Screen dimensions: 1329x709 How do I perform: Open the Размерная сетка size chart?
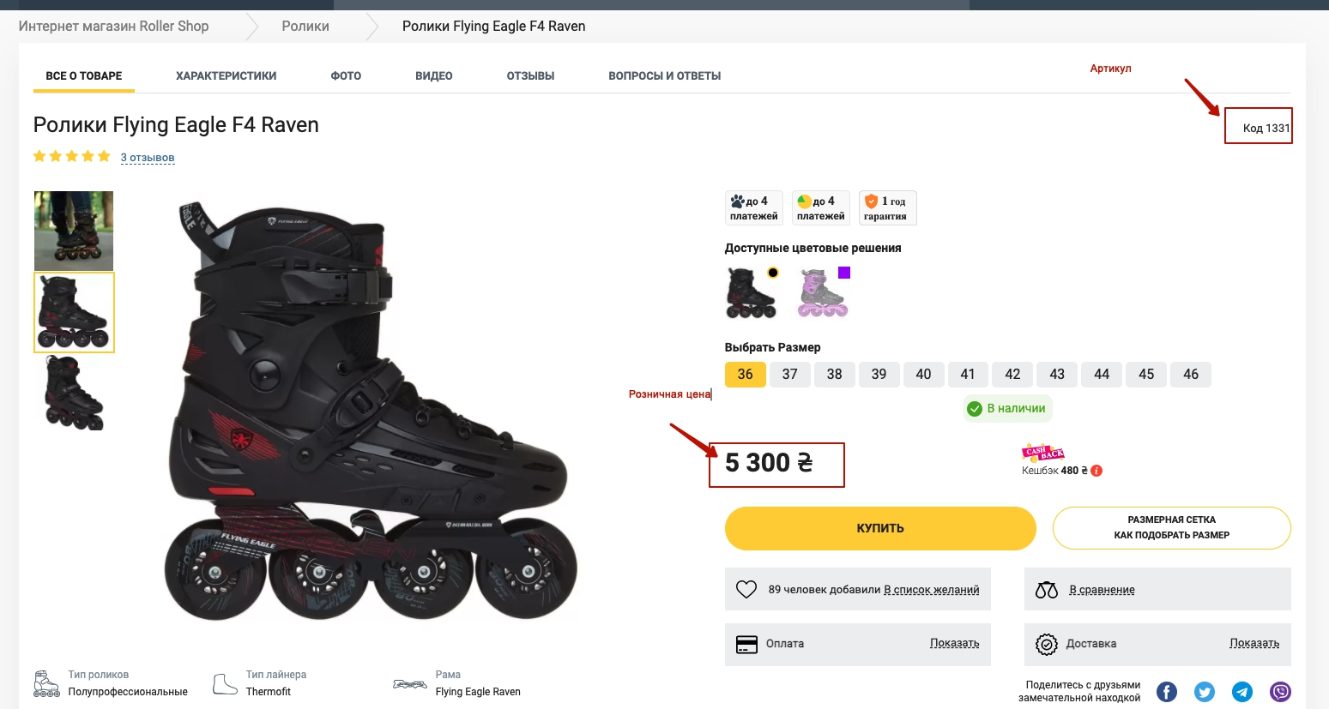[x=1171, y=527]
